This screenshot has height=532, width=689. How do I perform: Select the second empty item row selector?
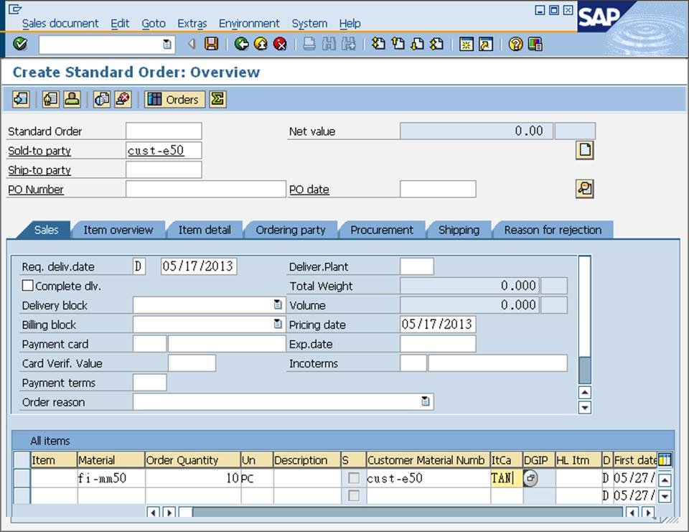click(22, 496)
